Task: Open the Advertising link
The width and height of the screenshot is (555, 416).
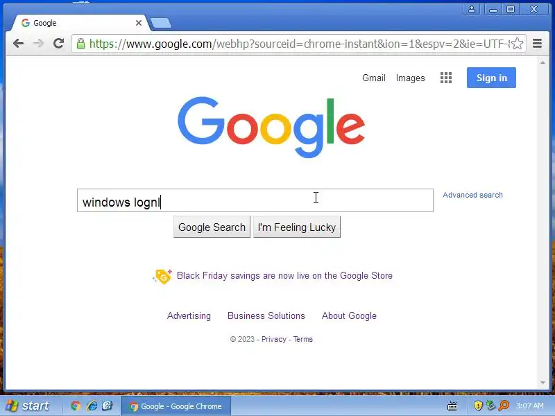Action: [x=189, y=316]
